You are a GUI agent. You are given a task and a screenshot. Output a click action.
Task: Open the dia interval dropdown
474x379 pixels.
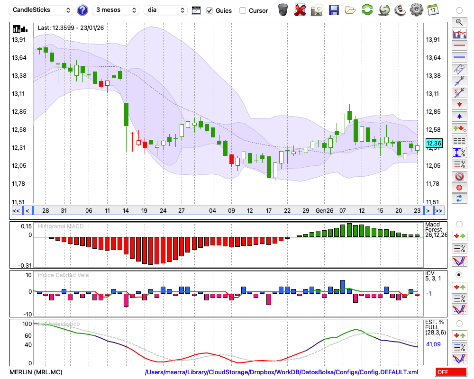tap(166, 10)
